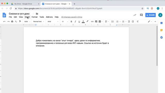Open the Help menu
Viewport: 165px width, 93px height.
pyautogui.click(x=56, y=17)
